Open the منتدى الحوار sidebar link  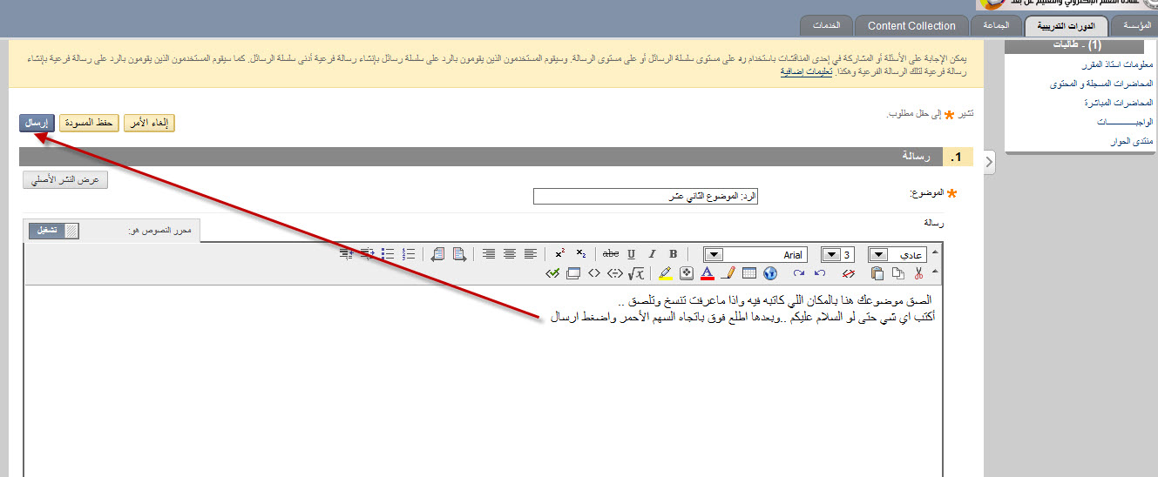click(x=1131, y=141)
